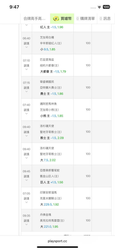Select the 大都會 主 -1.5, 1.79 pick

coord(53,71)
